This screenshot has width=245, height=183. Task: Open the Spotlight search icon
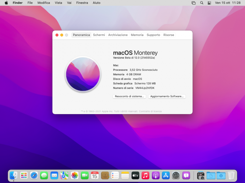pos(201,3)
